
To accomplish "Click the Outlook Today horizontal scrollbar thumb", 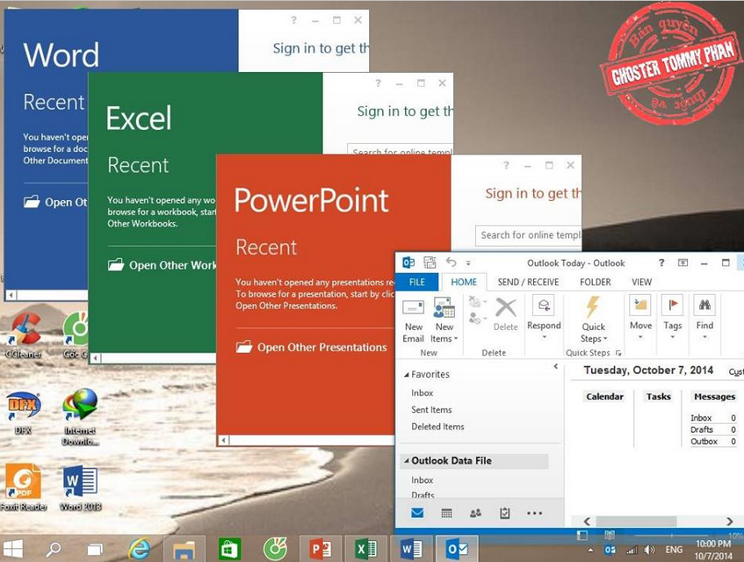I will tap(636, 521).
